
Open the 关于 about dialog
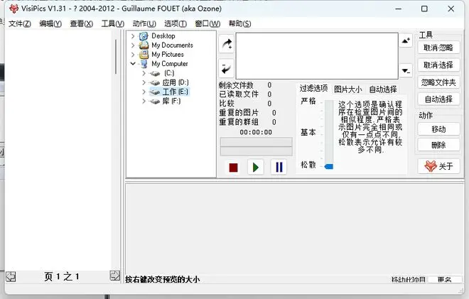coord(438,166)
